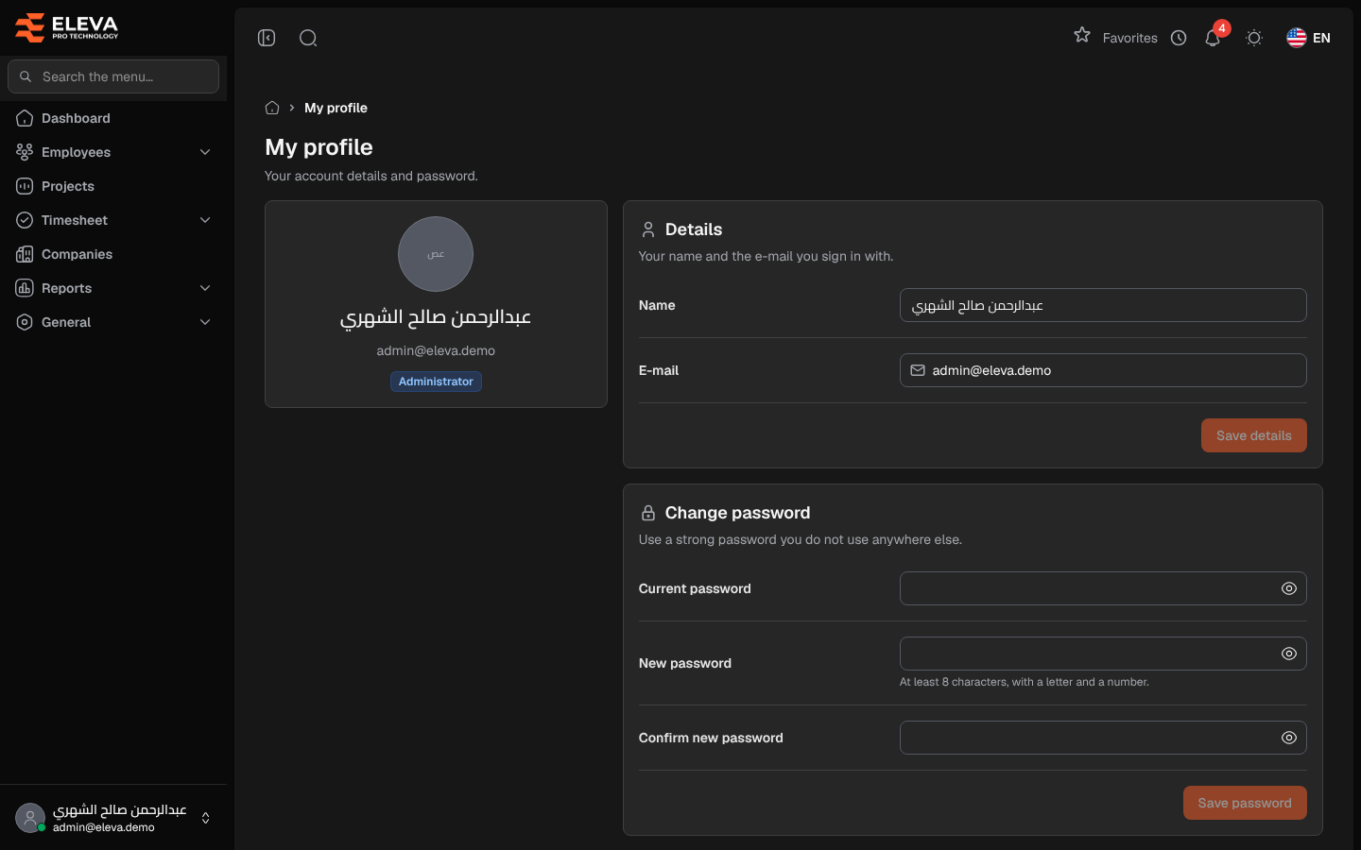Expand the Timesheet menu chevron
Viewport: 1361px width, 850px height.
coord(205,220)
